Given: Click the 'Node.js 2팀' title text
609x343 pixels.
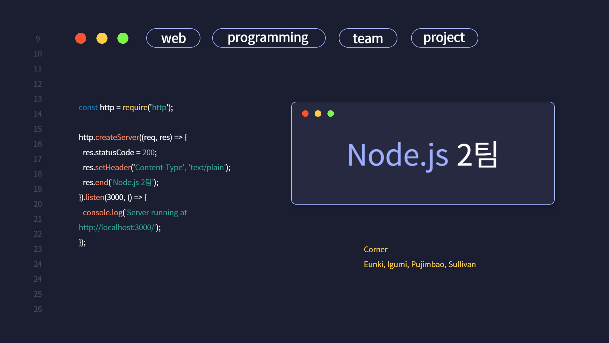Looking at the screenshot, I should pyautogui.click(x=422, y=155).
